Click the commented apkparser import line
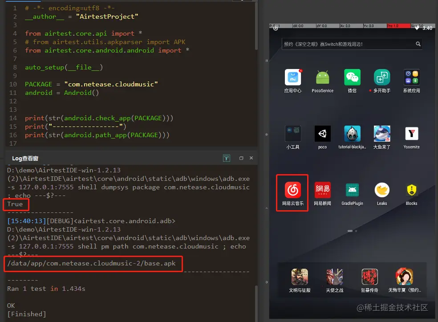Screen dimensions: 438x322 [105, 42]
